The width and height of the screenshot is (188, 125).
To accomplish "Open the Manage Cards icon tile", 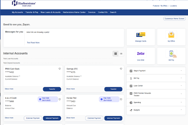I will 141,35.
